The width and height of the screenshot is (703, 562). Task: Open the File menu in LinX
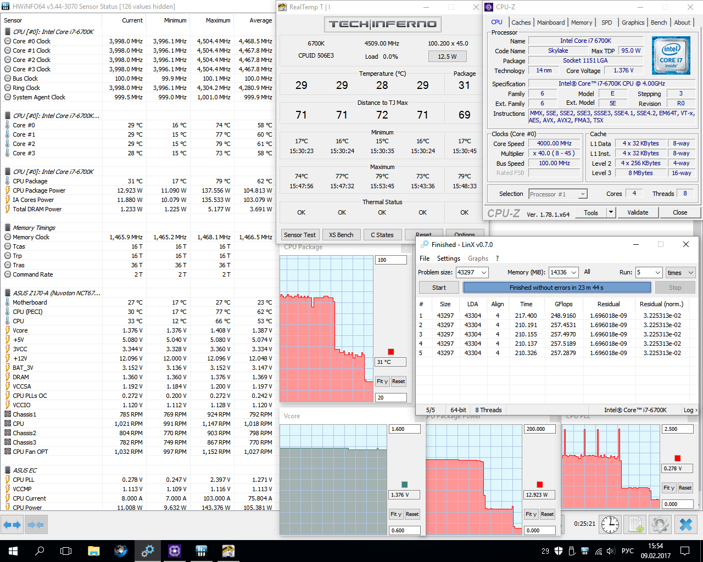tap(425, 258)
